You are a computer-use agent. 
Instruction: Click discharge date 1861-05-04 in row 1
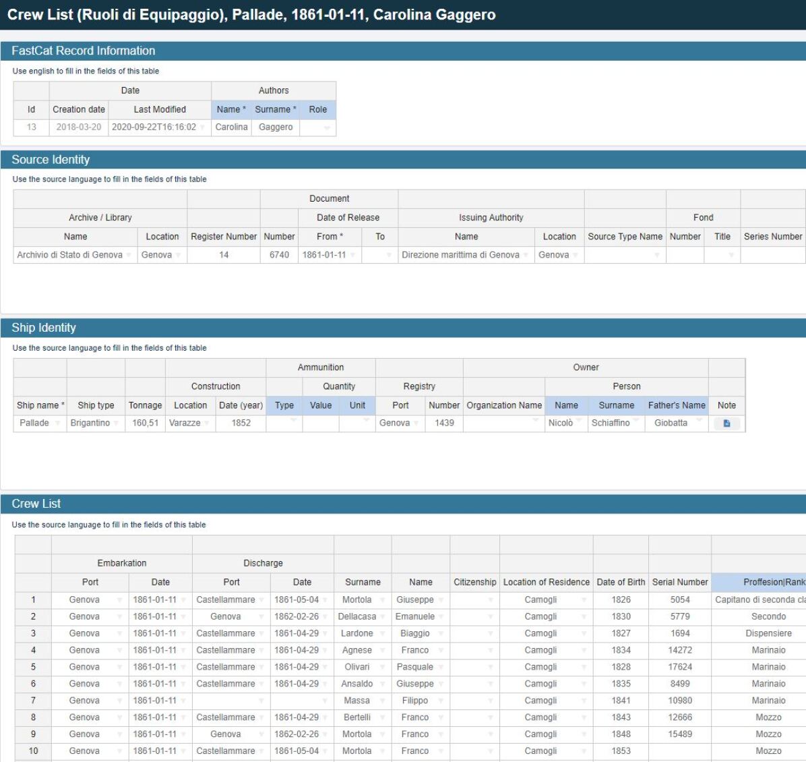point(297,600)
